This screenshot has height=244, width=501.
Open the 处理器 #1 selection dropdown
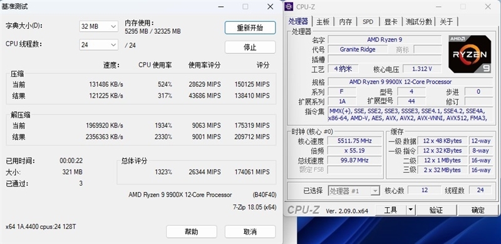point(354,191)
